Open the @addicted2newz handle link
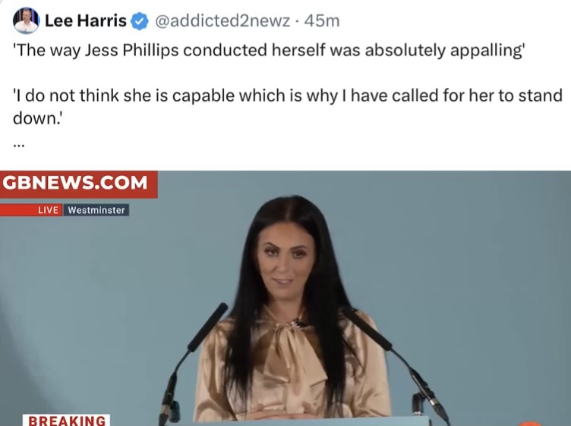 click(x=222, y=21)
